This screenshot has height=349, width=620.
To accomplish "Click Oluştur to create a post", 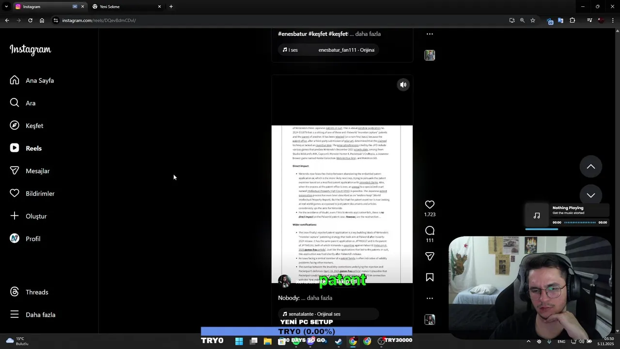I will [28, 216].
